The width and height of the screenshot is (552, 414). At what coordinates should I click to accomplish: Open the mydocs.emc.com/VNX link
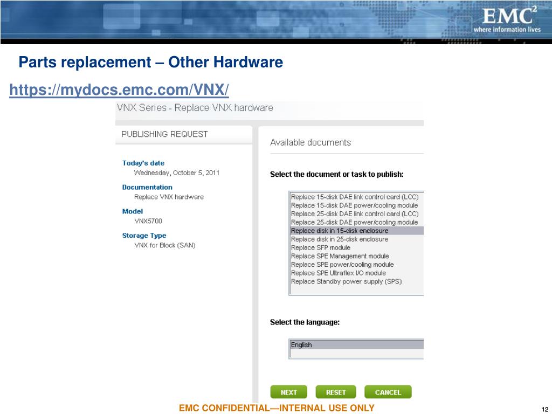(119, 89)
